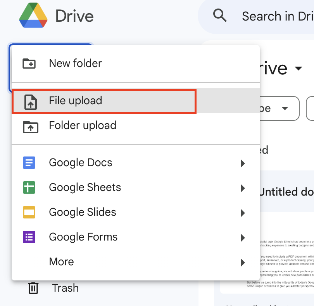Click the Drive title text
314x306 pixels.
(74, 16)
